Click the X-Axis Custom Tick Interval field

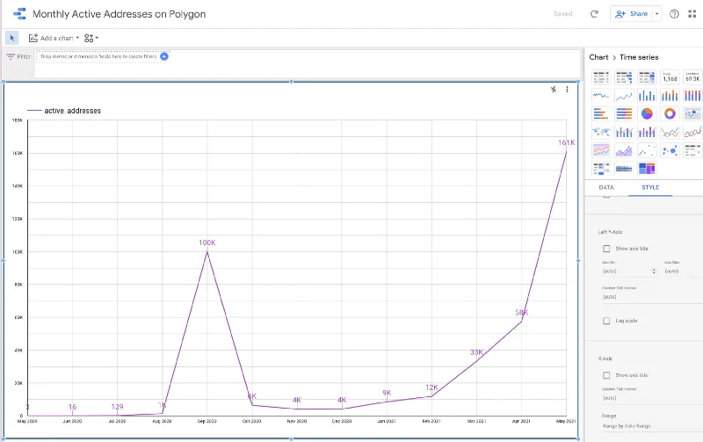(652, 397)
